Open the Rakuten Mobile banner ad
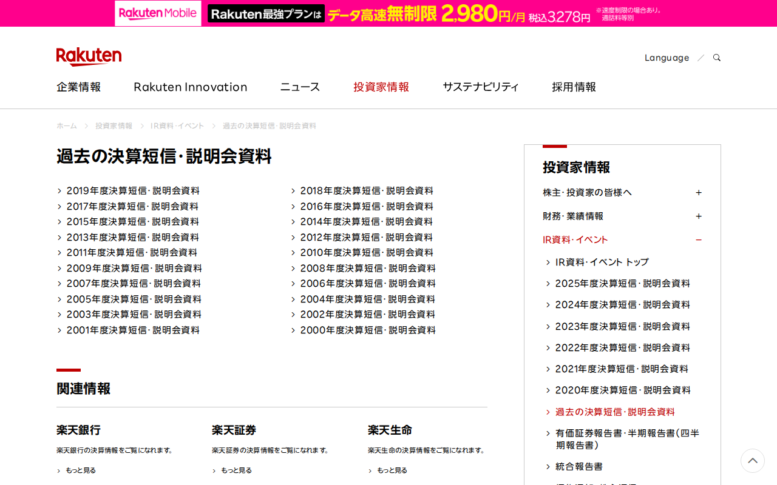The image size is (777, 485). click(x=388, y=13)
